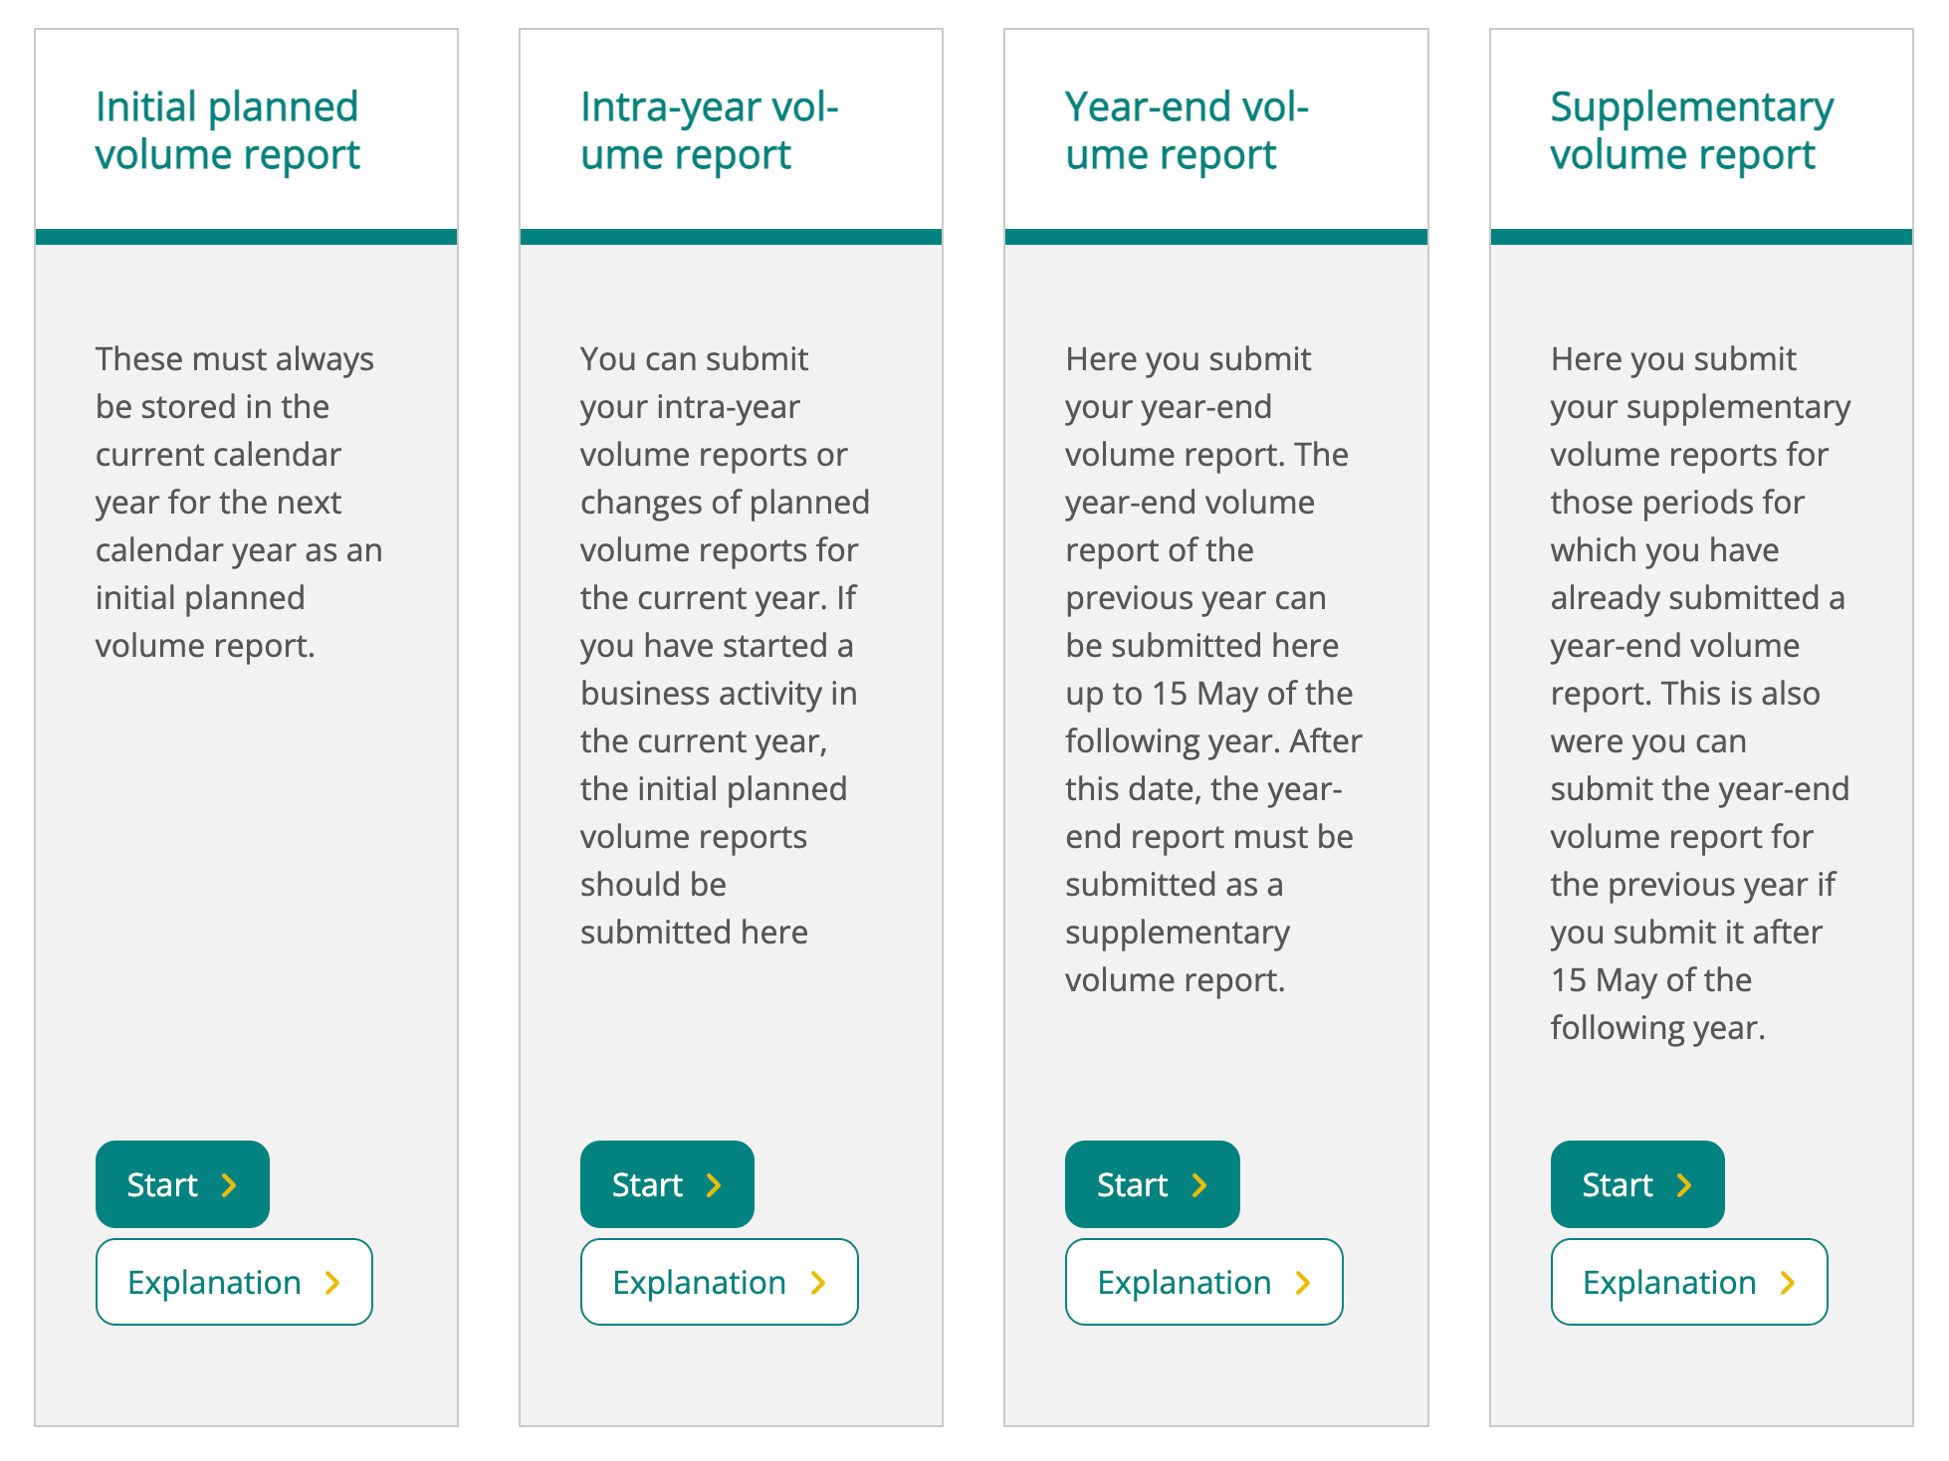Click Start under Supplementary volume report

pos(1636,1184)
